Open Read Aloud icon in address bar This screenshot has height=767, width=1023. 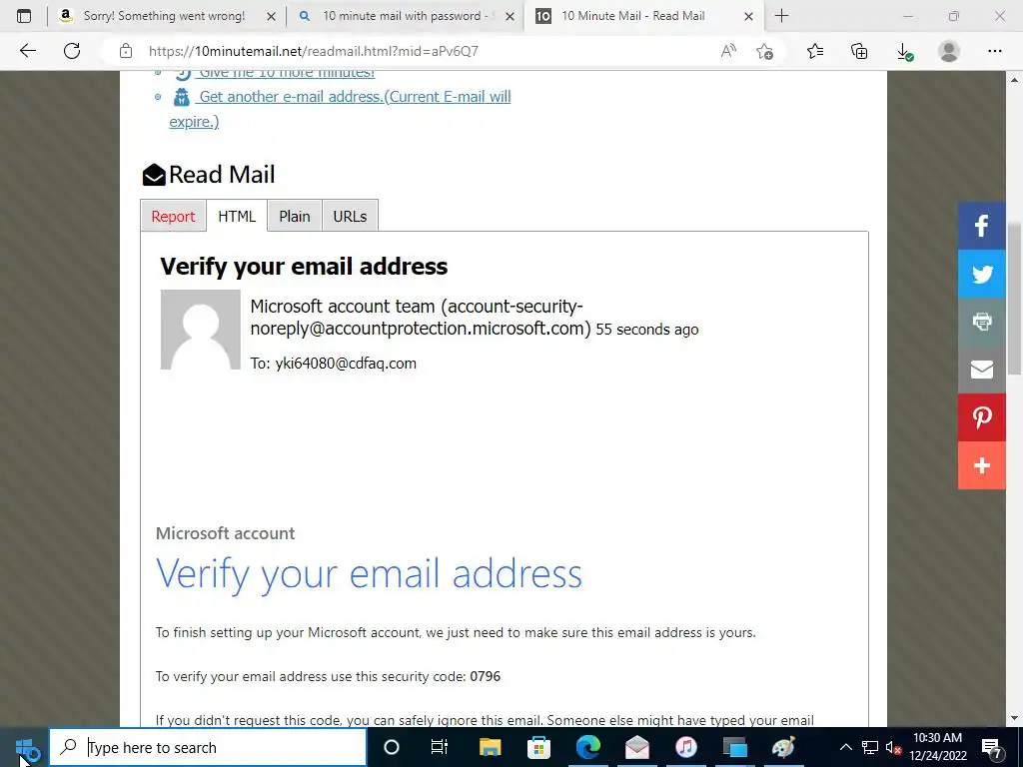point(728,51)
